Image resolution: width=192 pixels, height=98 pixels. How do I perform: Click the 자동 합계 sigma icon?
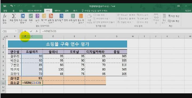(x=14, y=16)
